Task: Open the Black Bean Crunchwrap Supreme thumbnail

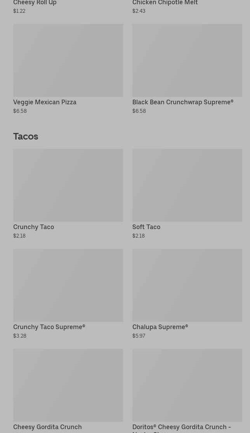Action: point(187,60)
